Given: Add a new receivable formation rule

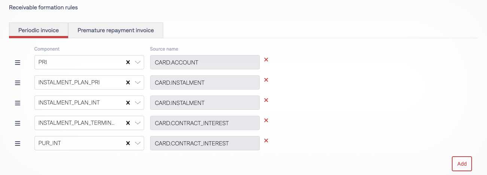Looking at the screenshot, I should tap(462, 164).
